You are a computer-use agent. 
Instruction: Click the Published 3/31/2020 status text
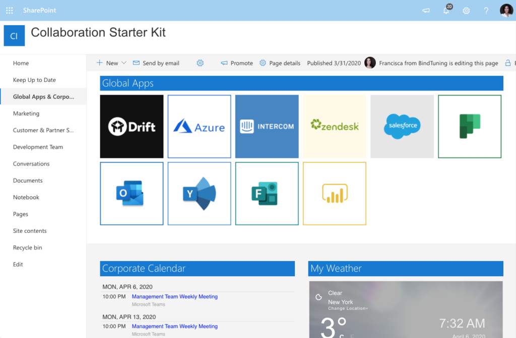pyautogui.click(x=334, y=63)
